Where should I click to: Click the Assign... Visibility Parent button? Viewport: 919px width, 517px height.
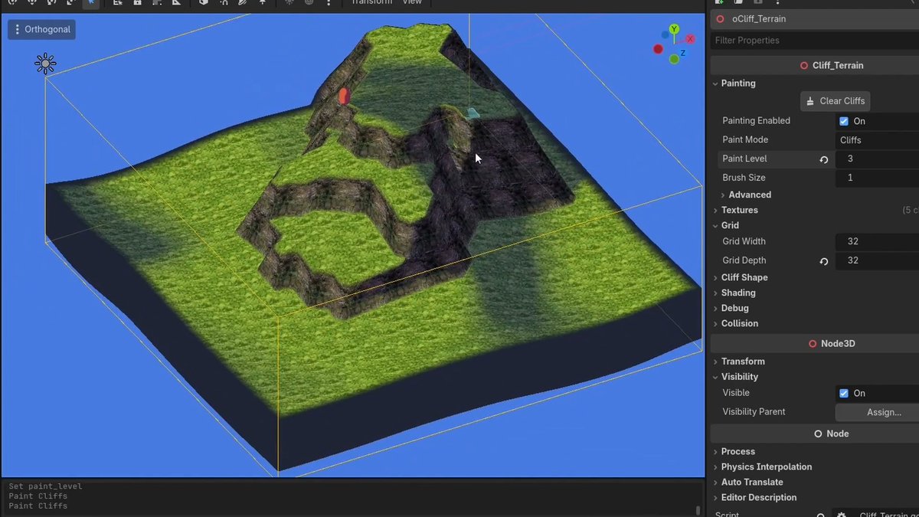(877, 412)
